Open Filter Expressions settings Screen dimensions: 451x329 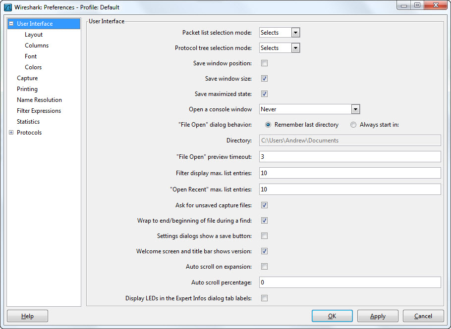pyautogui.click(x=39, y=111)
